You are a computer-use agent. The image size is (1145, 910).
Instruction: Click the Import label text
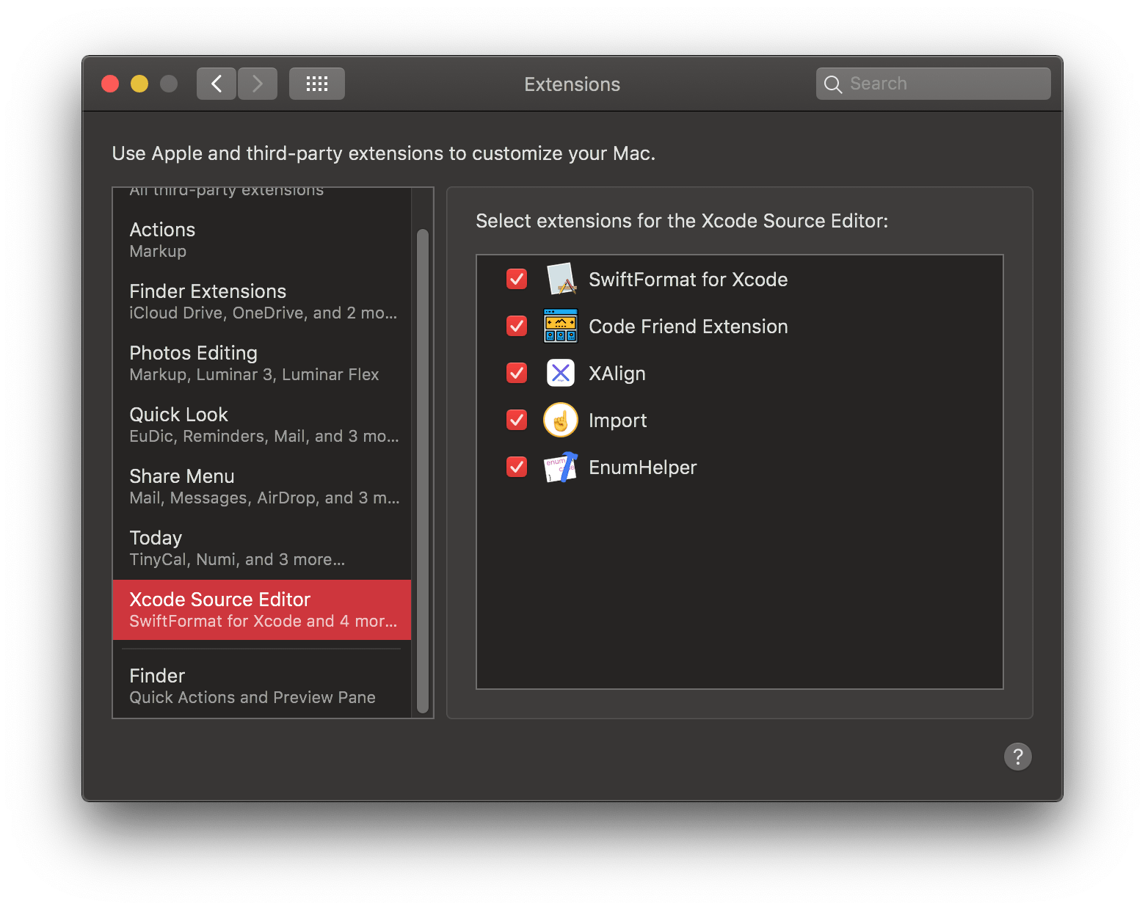click(x=617, y=421)
